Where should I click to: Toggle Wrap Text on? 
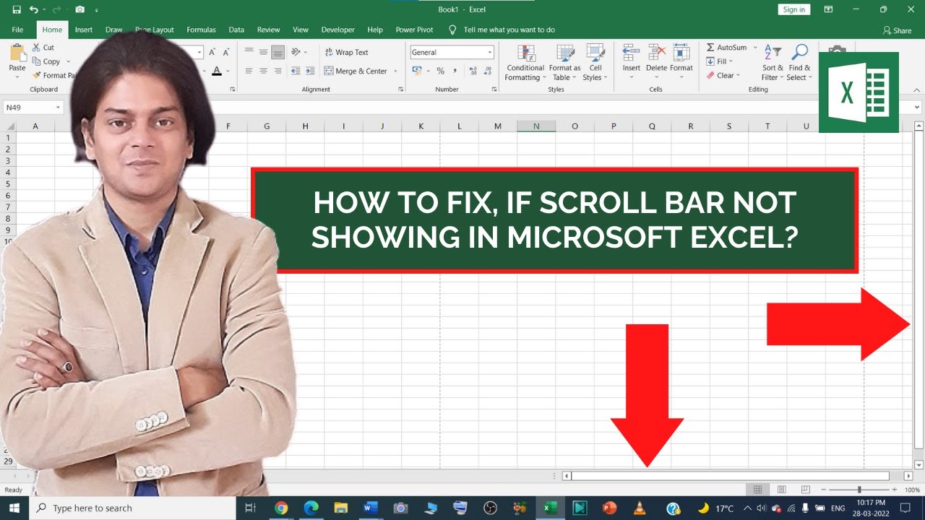coord(346,52)
